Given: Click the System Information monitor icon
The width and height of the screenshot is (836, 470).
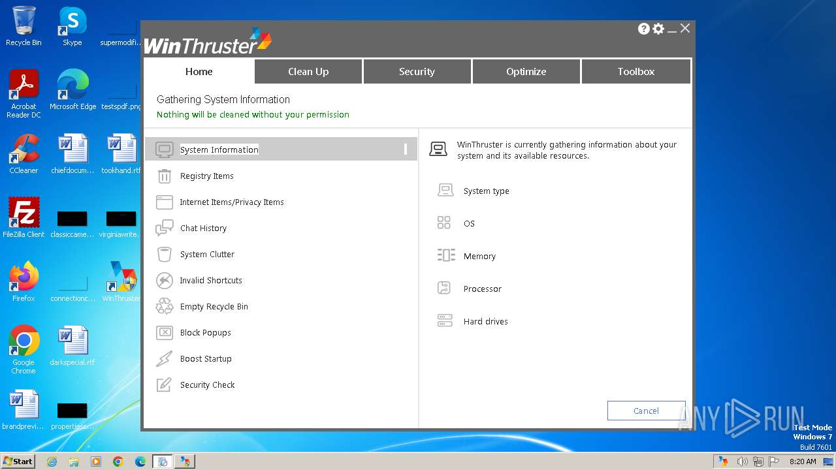Looking at the screenshot, I should point(165,149).
